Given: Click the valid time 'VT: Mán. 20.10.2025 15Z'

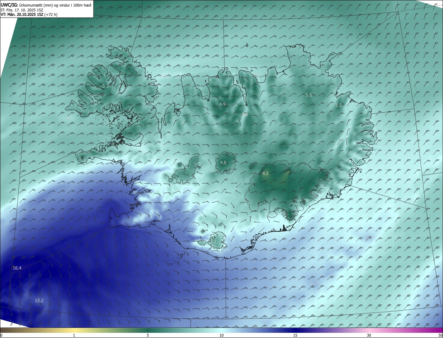Looking at the screenshot, I should [21, 15].
